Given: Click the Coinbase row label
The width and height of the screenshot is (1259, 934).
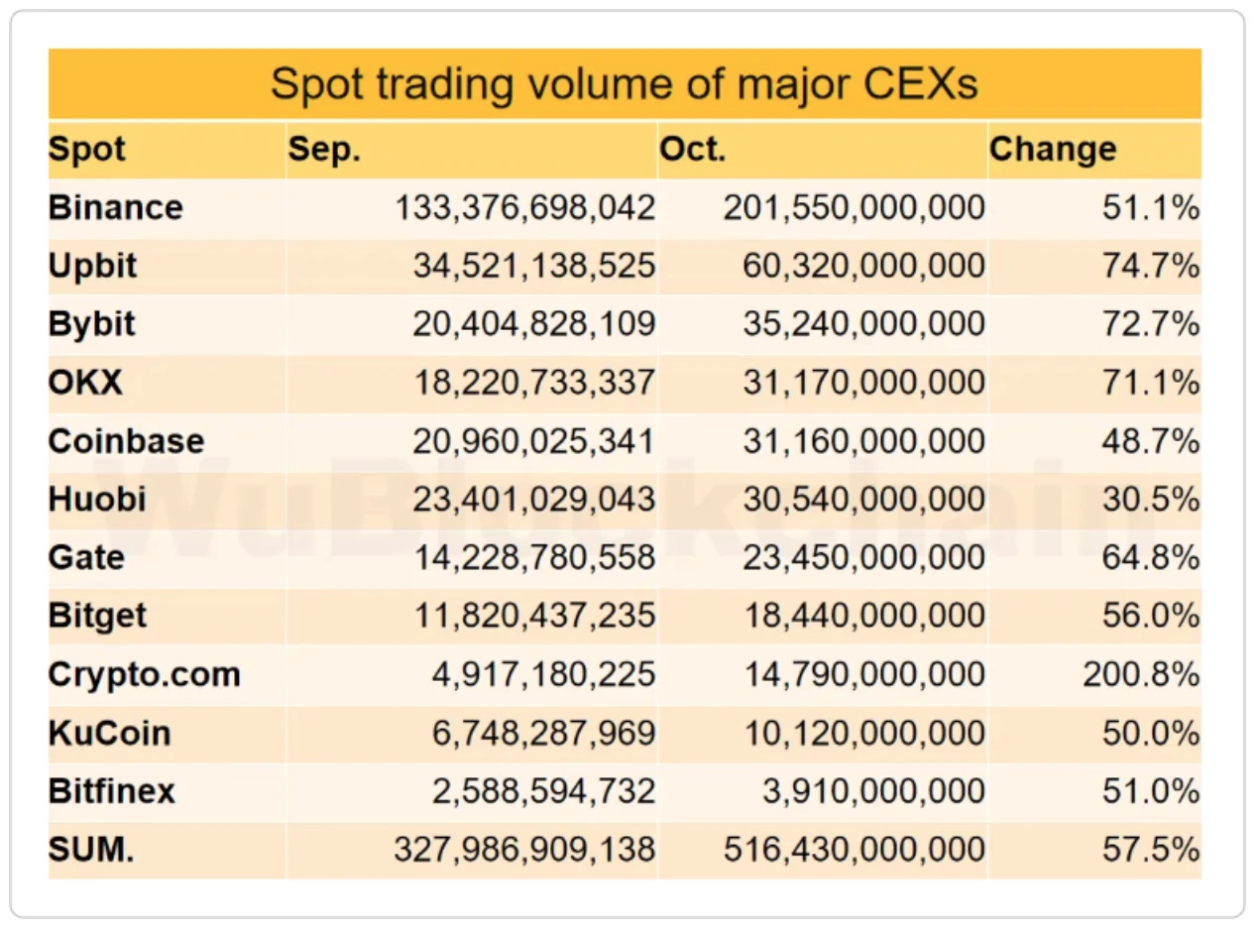Looking at the screenshot, I should coord(126,441).
